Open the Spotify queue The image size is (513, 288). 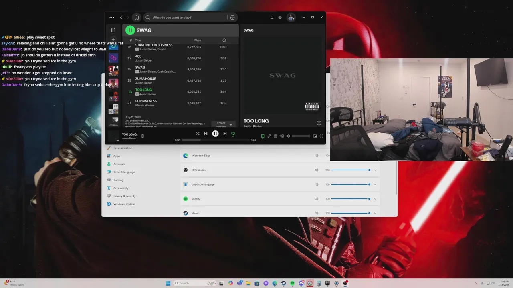pyautogui.click(x=275, y=136)
